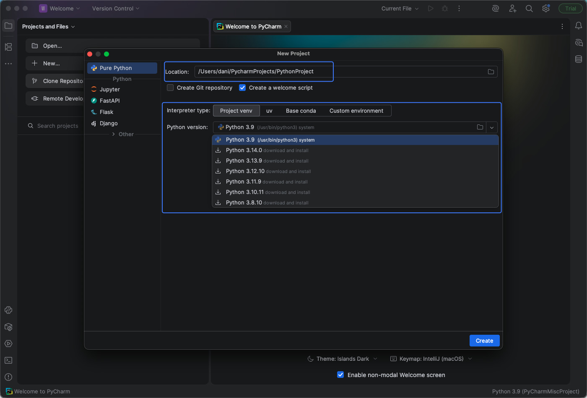Open the Services tool window

coord(8,344)
